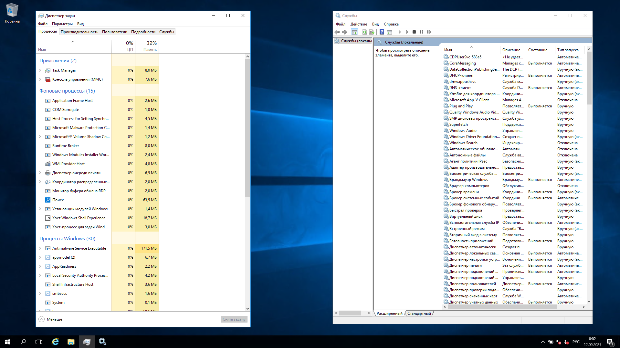Open the РУС language indicator
The height and width of the screenshot is (348, 620).
[576, 342]
